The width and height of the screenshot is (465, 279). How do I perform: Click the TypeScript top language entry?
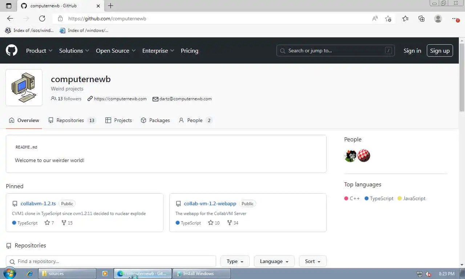point(379,198)
